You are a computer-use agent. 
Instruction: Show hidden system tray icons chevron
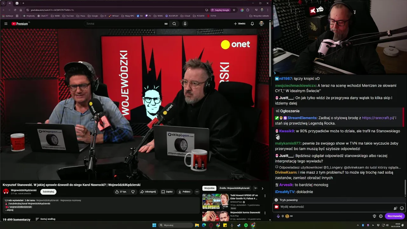[357, 225]
